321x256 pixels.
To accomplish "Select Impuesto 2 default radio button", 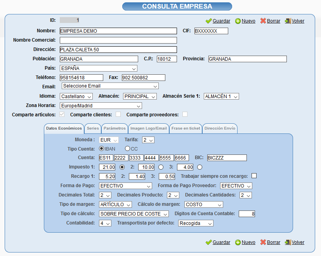I will point(161,167).
